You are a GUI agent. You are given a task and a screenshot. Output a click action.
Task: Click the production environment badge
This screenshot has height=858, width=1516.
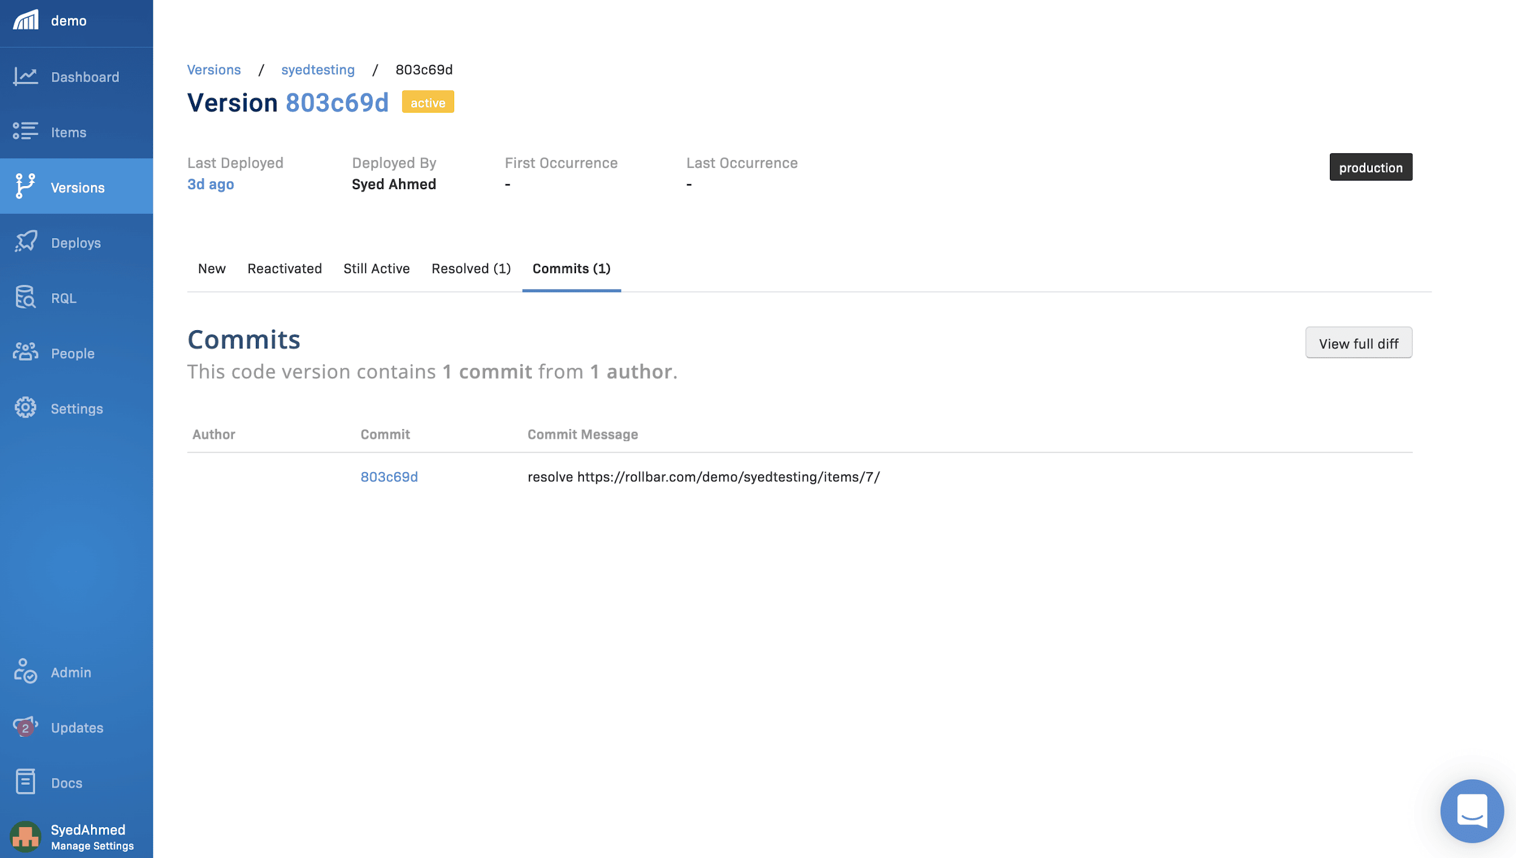(1371, 167)
